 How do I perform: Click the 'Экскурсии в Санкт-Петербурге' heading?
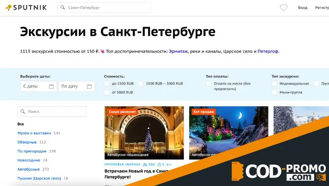118,32
